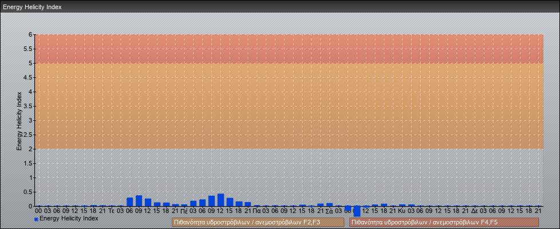Click the y-axis value 1
The height and width of the screenshot is (229, 560).
[x=31, y=177]
